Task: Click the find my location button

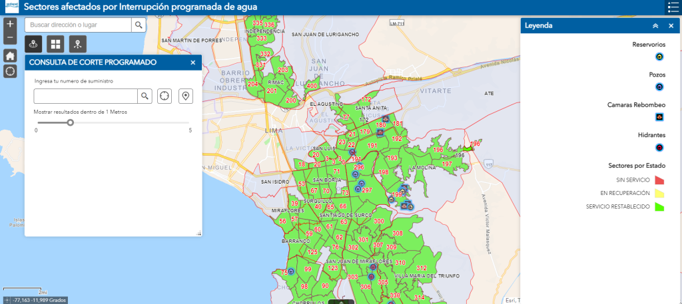Action: [10, 71]
